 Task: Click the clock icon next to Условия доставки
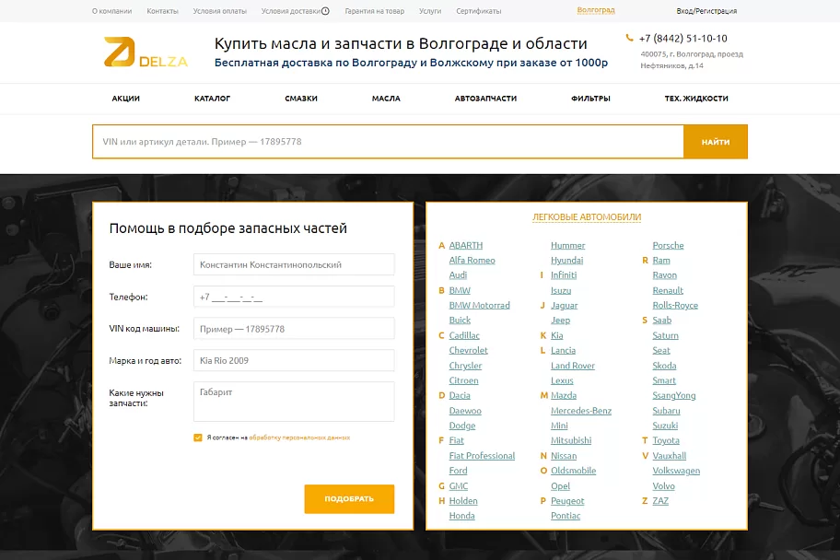[325, 11]
